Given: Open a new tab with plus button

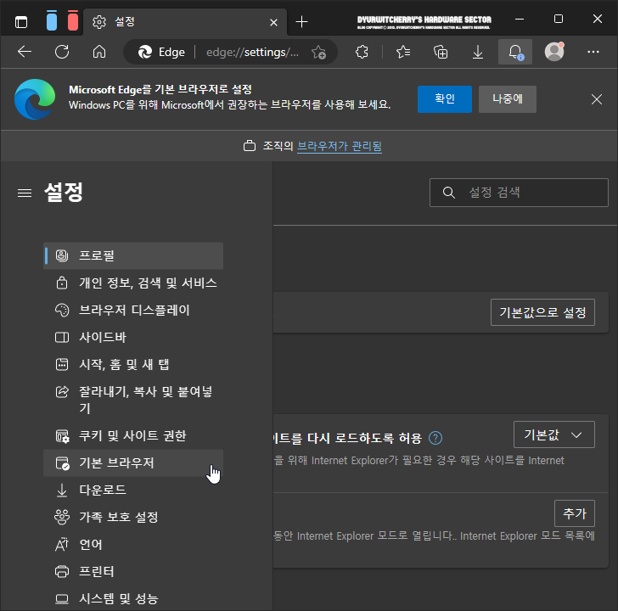Looking at the screenshot, I should (301, 22).
